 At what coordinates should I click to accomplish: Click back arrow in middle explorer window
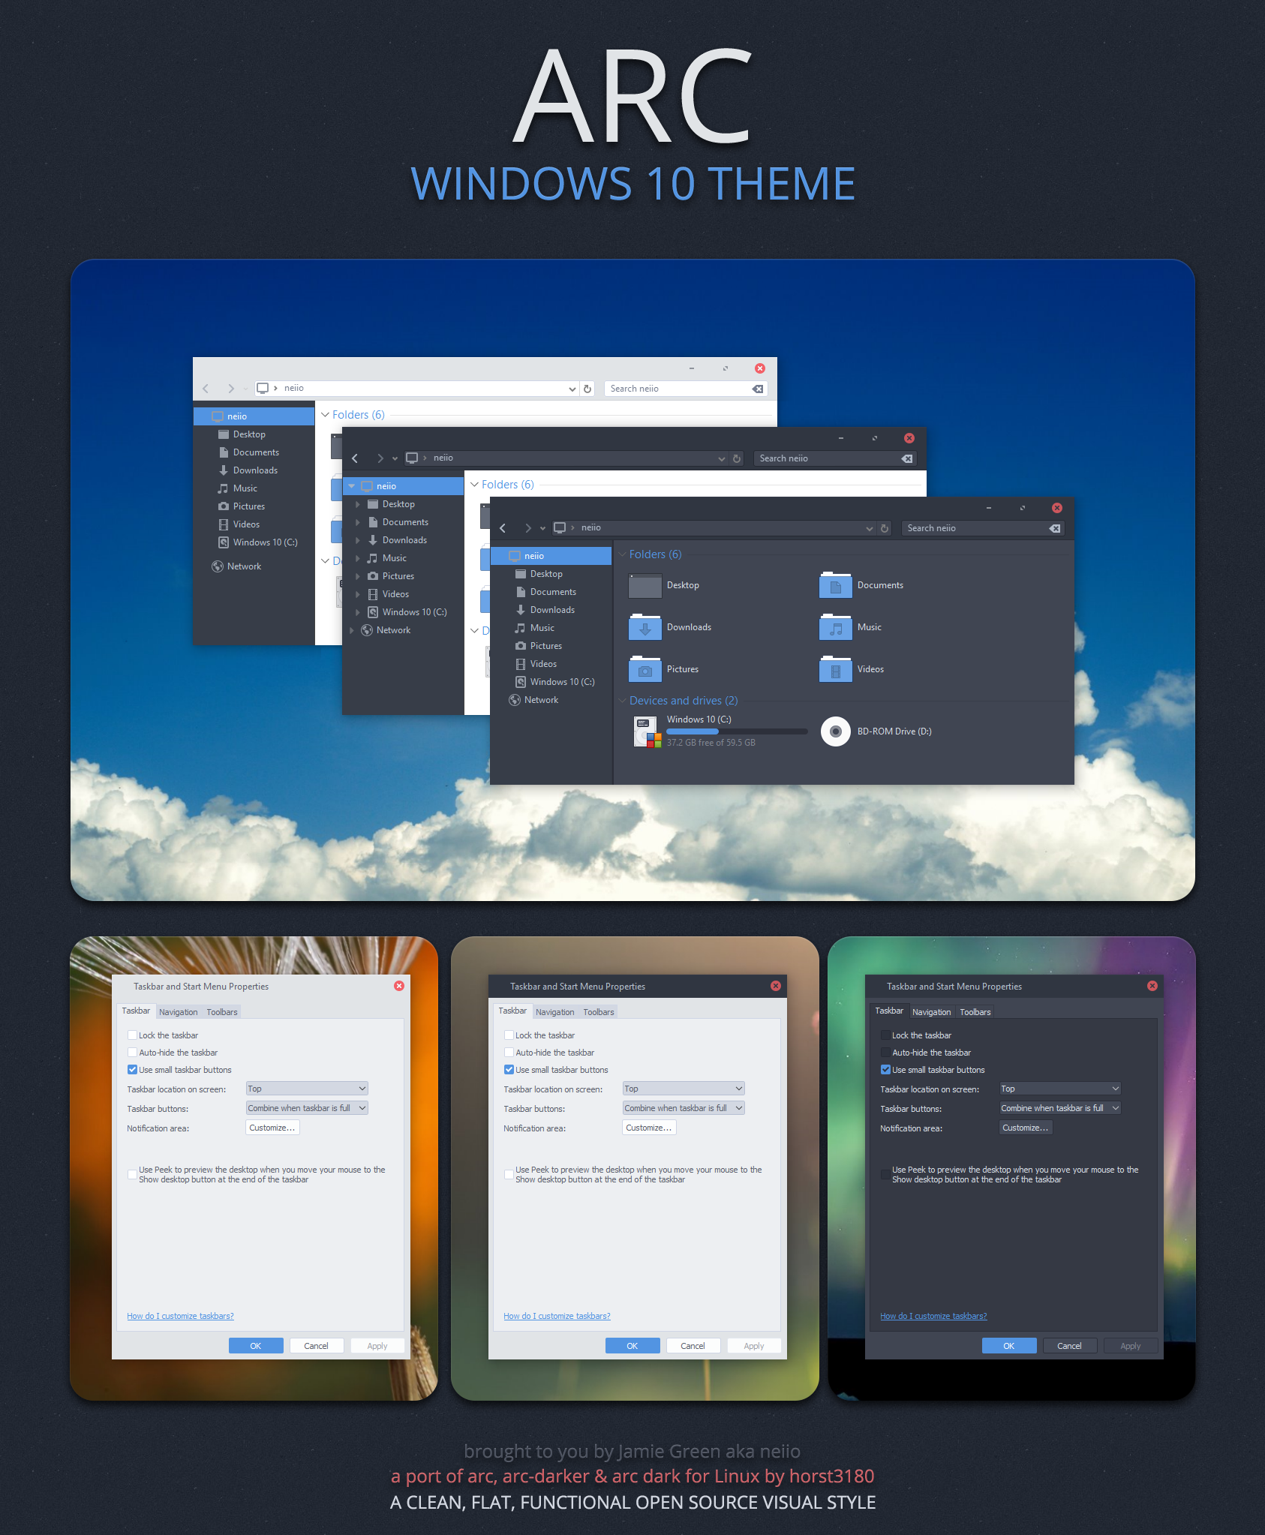355,458
